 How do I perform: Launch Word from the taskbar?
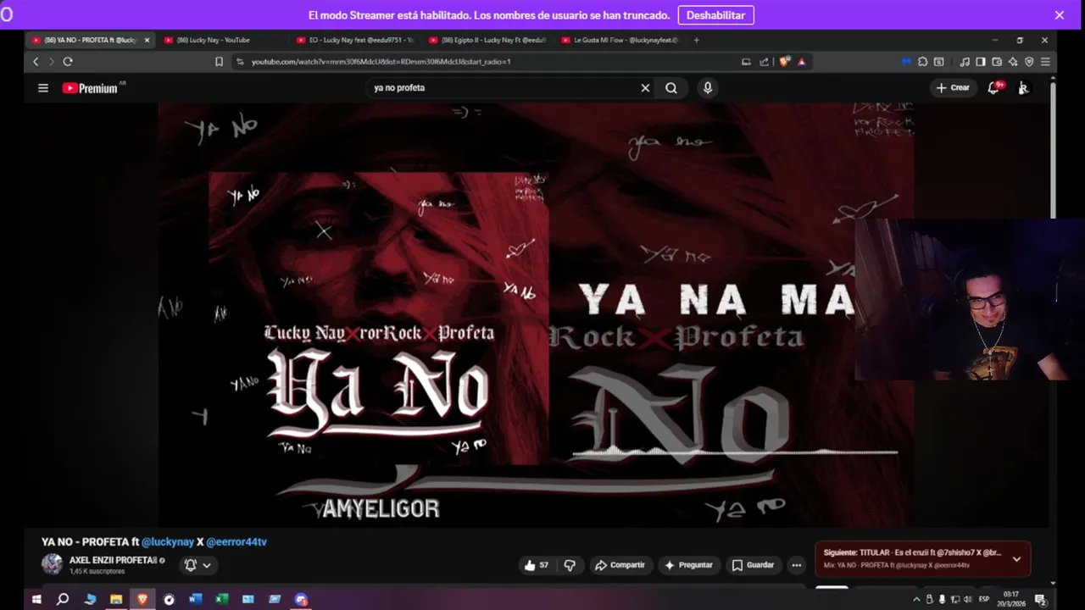pyautogui.click(x=195, y=599)
